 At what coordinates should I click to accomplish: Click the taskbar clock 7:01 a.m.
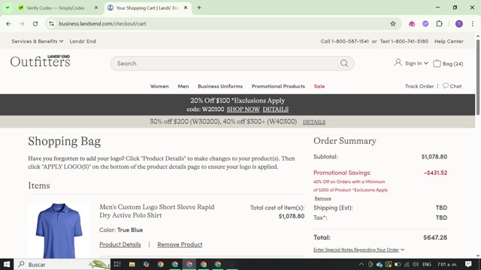(447, 264)
